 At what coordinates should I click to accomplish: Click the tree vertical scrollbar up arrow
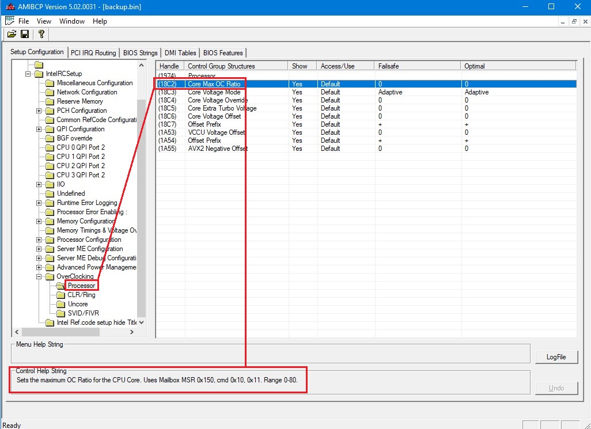pyautogui.click(x=141, y=66)
